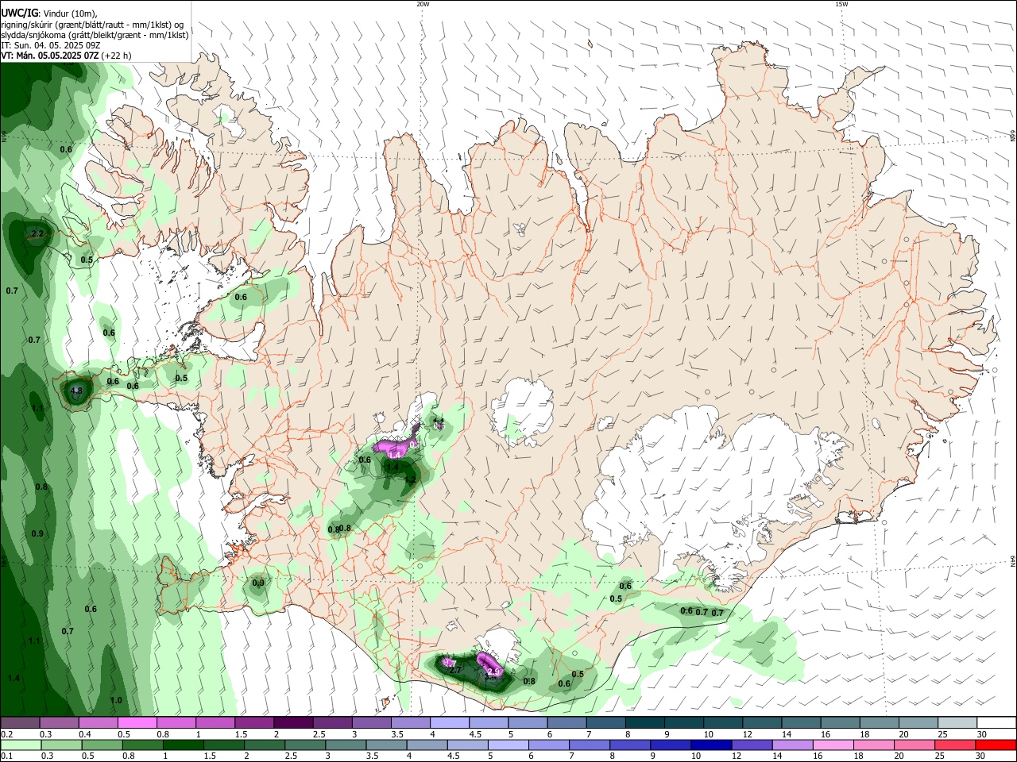The height and width of the screenshot is (762, 1017).
Task: Click the '30' label on the lower rain scale
Action: click(x=981, y=756)
